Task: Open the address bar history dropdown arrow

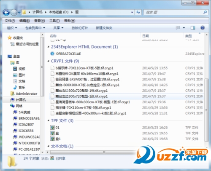Action: 132,12
